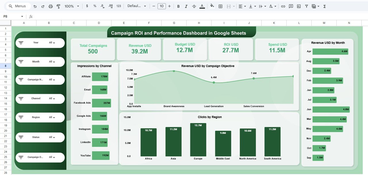Toggle italic formatting
The image size is (368, 175).
(186, 6)
